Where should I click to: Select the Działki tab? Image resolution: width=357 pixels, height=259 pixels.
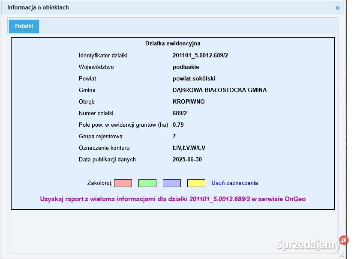pyautogui.click(x=24, y=26)
